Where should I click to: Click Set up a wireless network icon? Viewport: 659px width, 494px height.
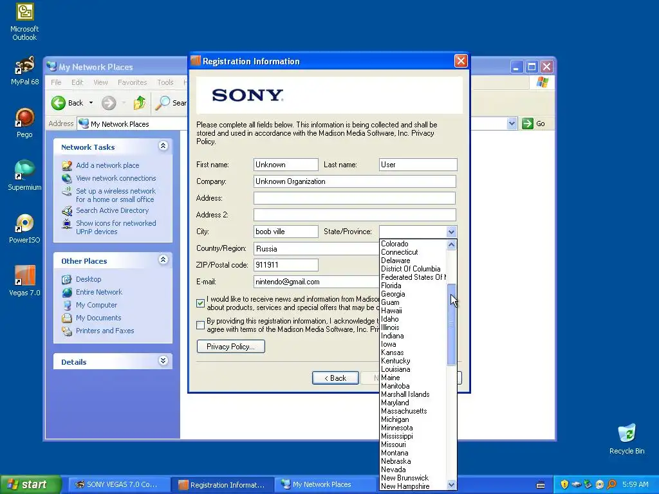67,191
